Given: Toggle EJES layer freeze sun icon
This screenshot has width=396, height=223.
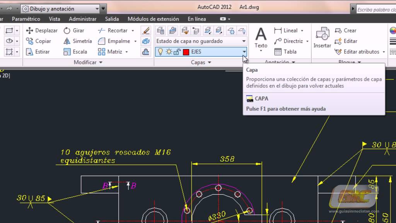Looking at the screenshot, I should (169, 52).
